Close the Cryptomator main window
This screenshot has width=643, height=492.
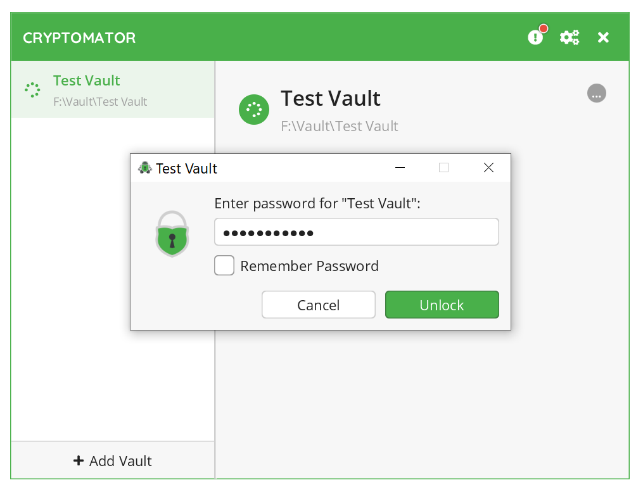coord(603,37)
